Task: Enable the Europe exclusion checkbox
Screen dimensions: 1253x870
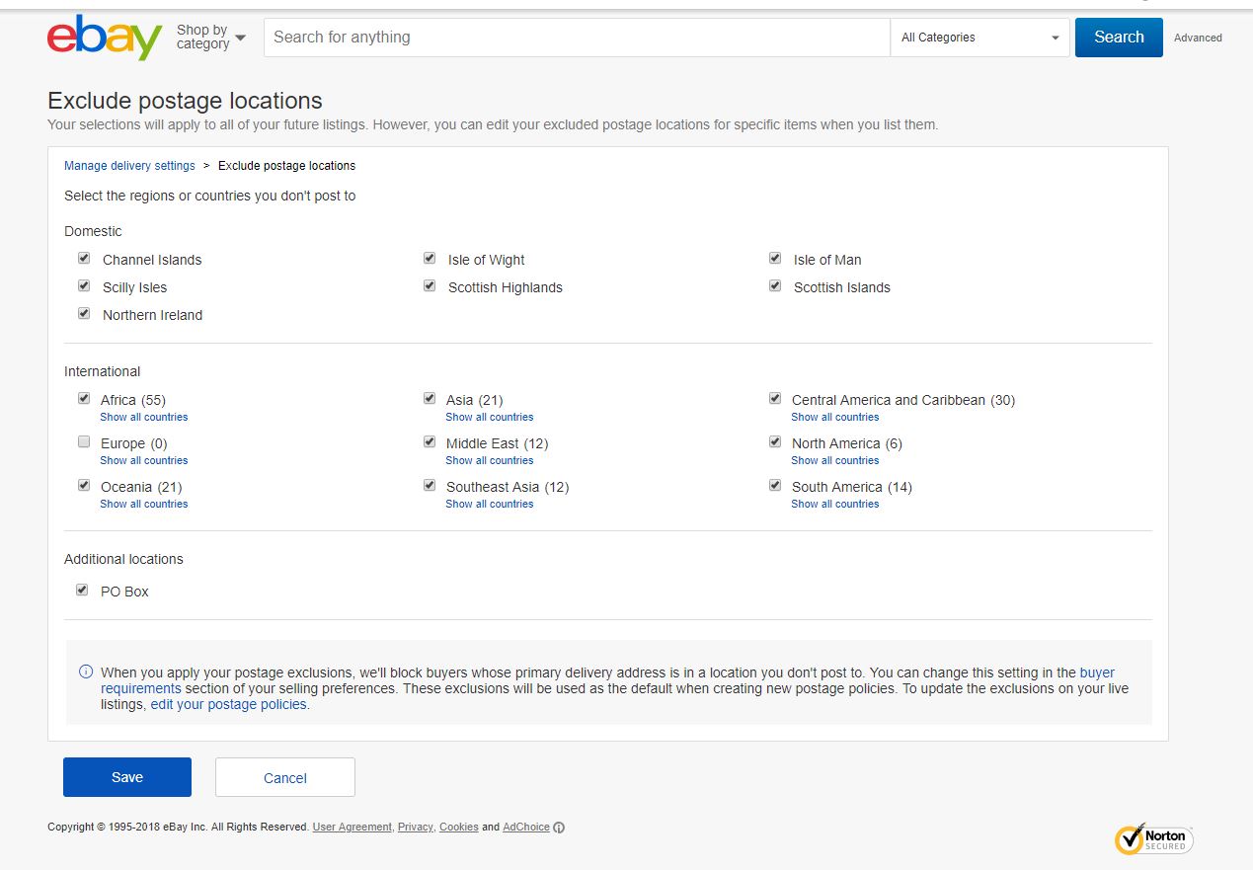Action: pos(84,441)
